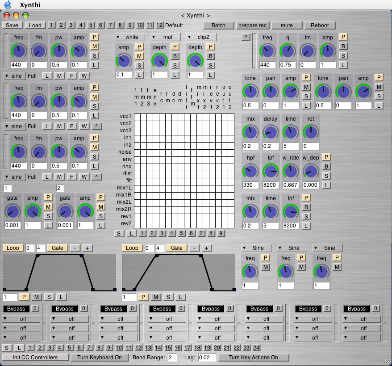Toggle the first Bypass button
This screenshot has height=366, width=392.
click(x=16, y=309)
